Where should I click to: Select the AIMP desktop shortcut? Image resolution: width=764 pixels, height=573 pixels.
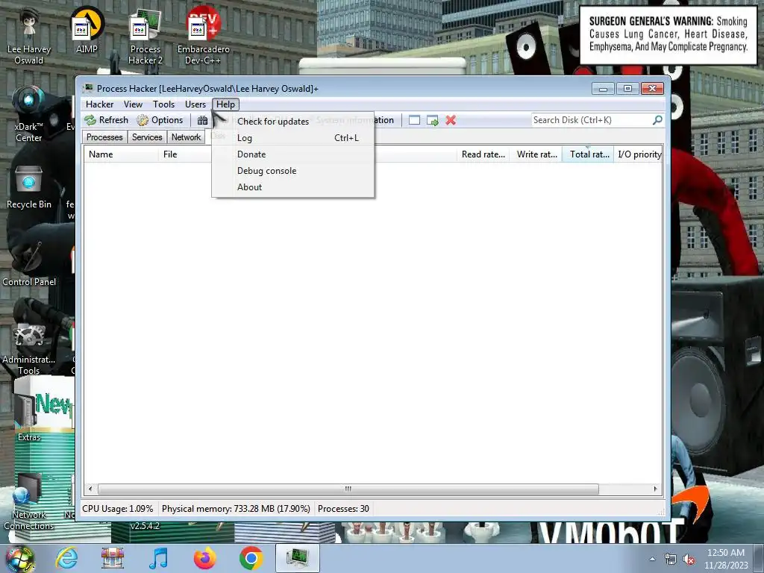(87, 31)
